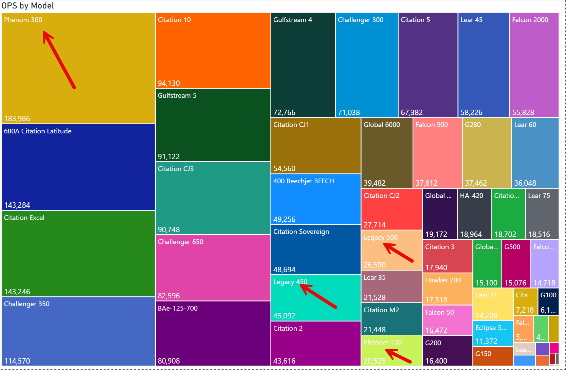Click the Challenger 350 rectangle
The image size is (566, 370).
(x=78, y=331)
